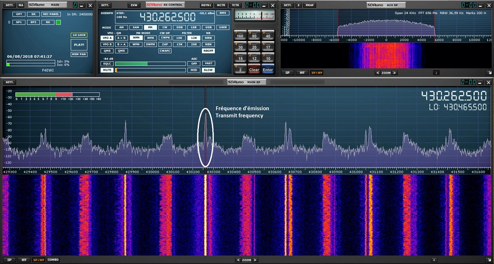Toggle the LO LOCK button
The width and height of the screenshot is (494, 264).
click(79, 35)
